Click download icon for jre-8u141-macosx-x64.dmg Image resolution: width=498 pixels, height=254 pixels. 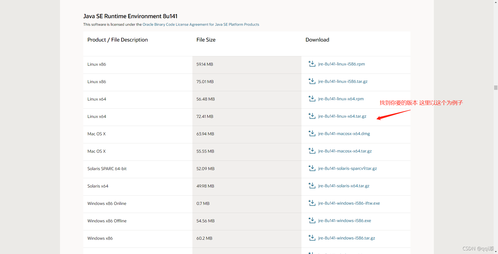pyautogui.click(x=312, y=133)
